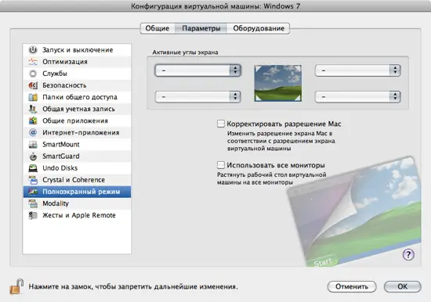The height and width of the screenshot is (302, 431).
Task: Click the SmartGuard stopwatch icon
Action: tap(33, 156)
